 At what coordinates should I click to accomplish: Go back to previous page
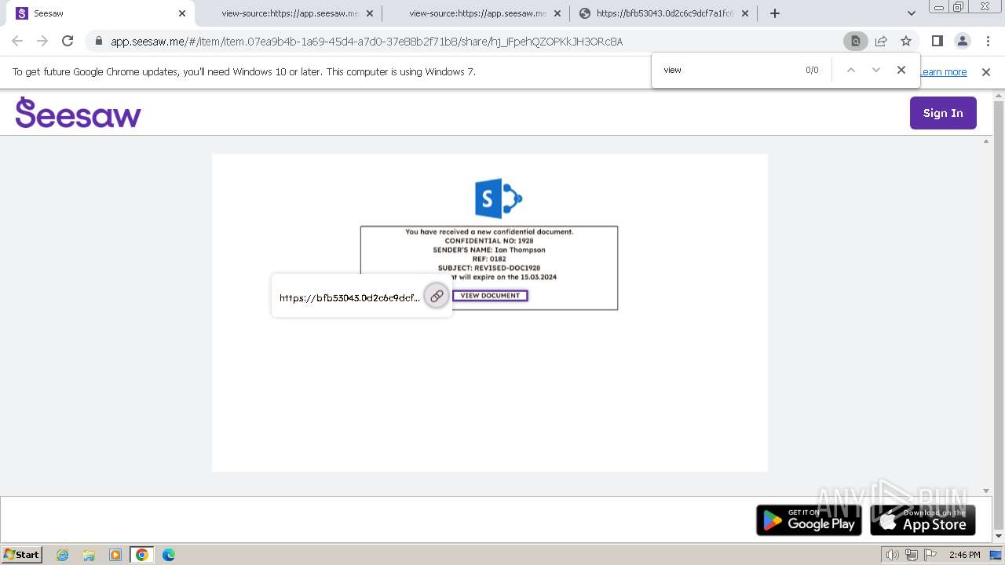click(17, 42)
